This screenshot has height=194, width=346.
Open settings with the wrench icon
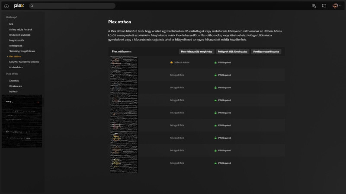(314, 6)
